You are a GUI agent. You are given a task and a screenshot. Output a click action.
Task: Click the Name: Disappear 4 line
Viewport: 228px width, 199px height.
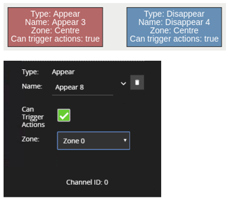click(x=174, y=22)
